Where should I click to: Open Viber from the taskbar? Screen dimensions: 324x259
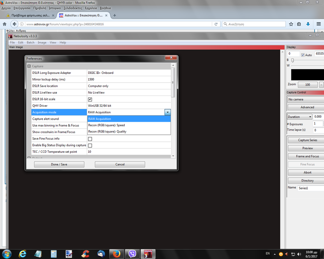pyautogui.click(x=132, y=253)
